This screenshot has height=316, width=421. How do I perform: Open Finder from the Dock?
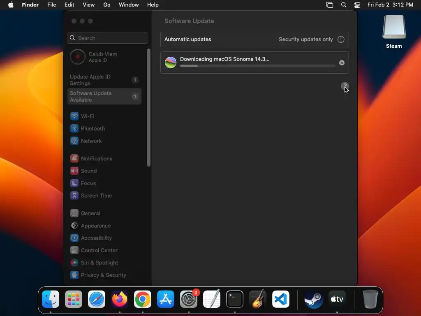[51, 299]
